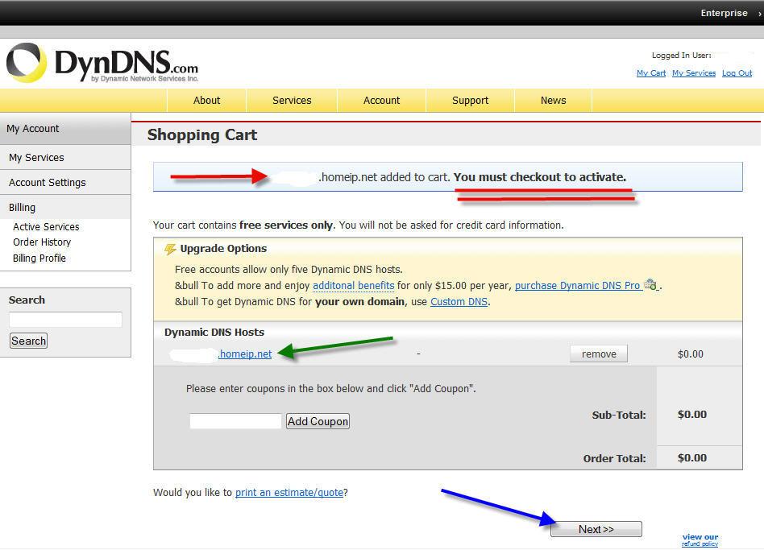Image resolution: width=764 pixels, height=550 pixels.
Task: Open Billing Profile under Billing
Action: click(39, 258)
